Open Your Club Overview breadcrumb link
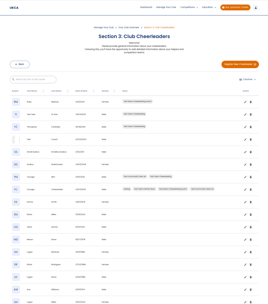 [129, 27]
